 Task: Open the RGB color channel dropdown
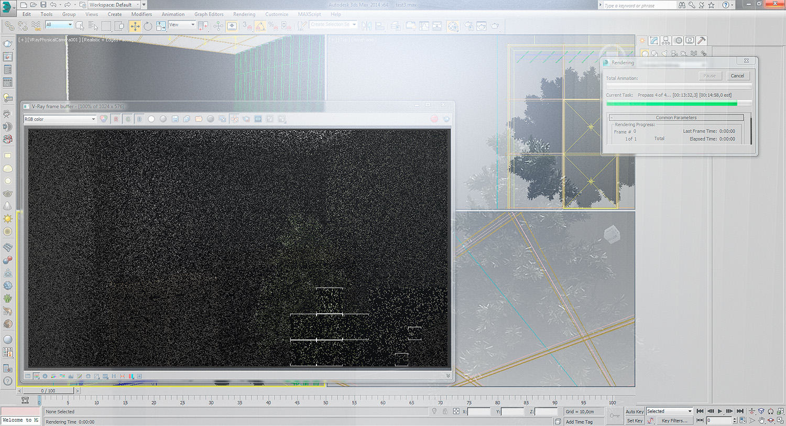click(x=60, y=119)
